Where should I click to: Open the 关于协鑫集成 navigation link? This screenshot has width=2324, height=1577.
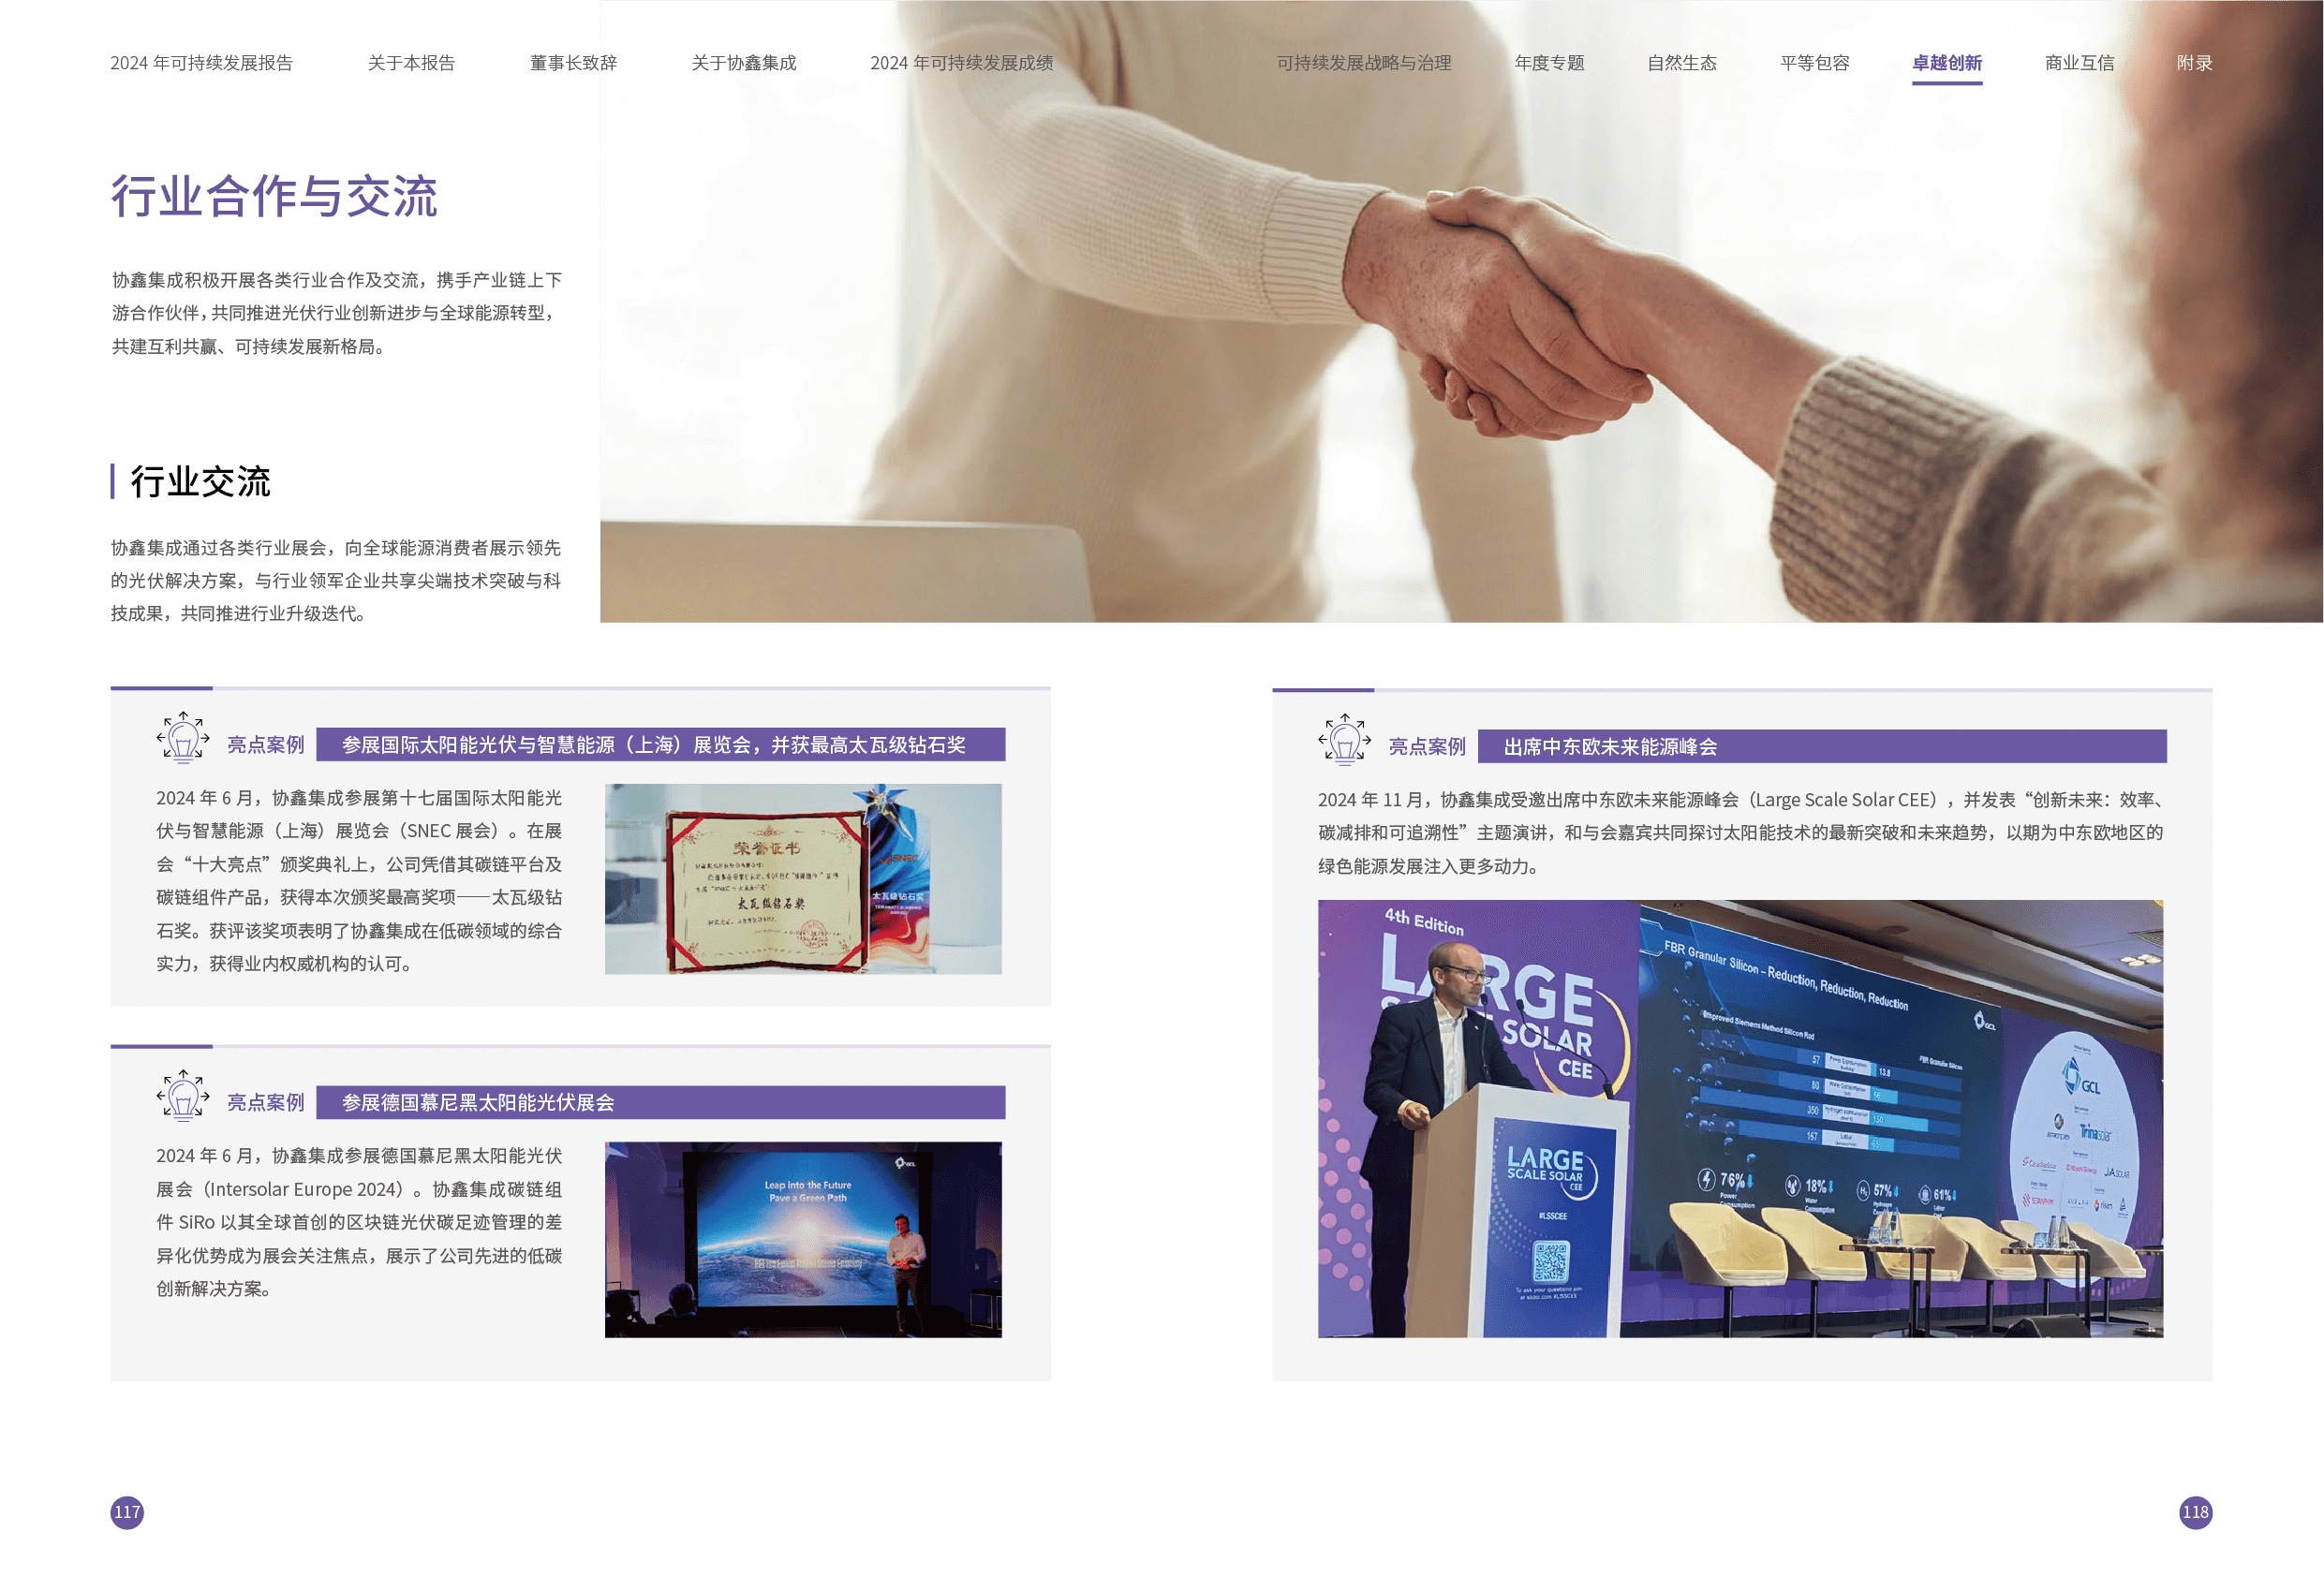point(743,63)
